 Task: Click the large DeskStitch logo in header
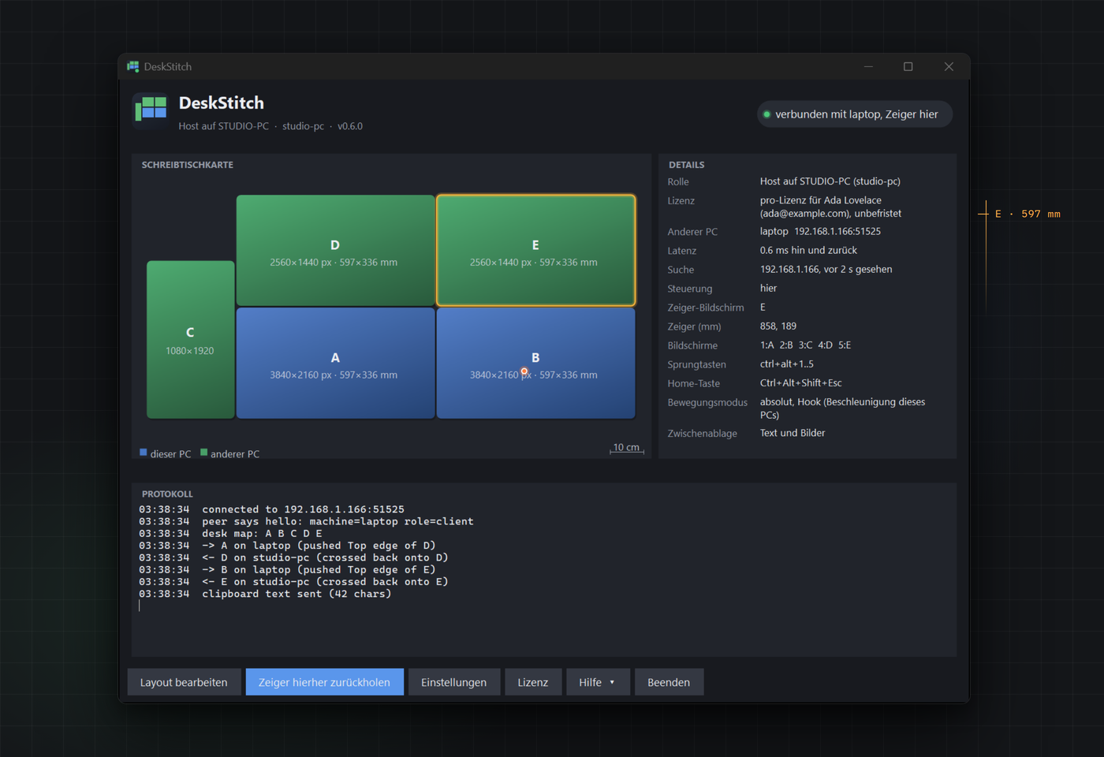coord(151,111)
